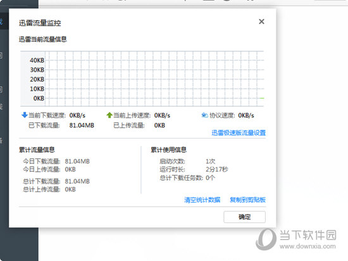Select the 总计下载流量 row
The width and height of the screenshot is (348, 261).
point(56,181)
